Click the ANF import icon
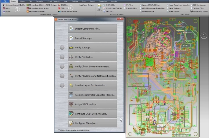Viewport: 209px width, 138px height. 100,6
